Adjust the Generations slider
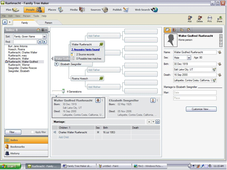This screenshot has width=227, height=170. coord(63,91)
